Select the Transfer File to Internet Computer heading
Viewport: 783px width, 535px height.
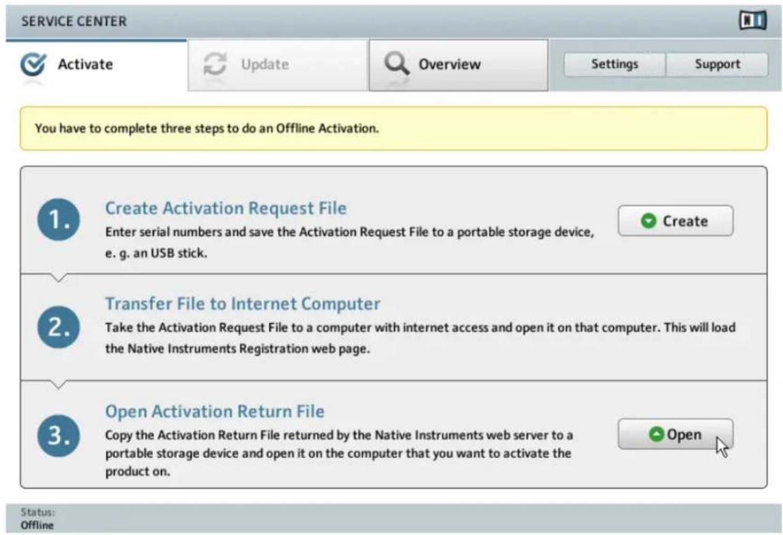click(x=243, y=304)
